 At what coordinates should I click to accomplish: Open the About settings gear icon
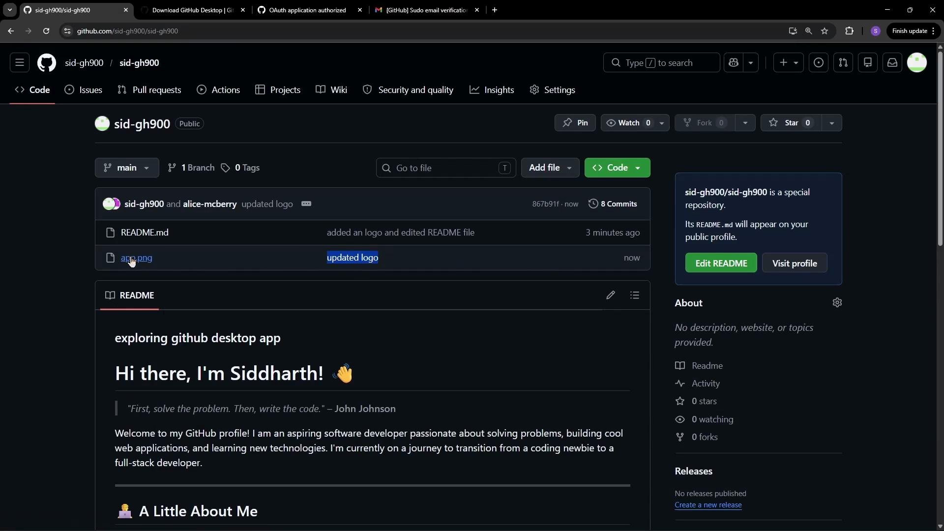(837, 303)
